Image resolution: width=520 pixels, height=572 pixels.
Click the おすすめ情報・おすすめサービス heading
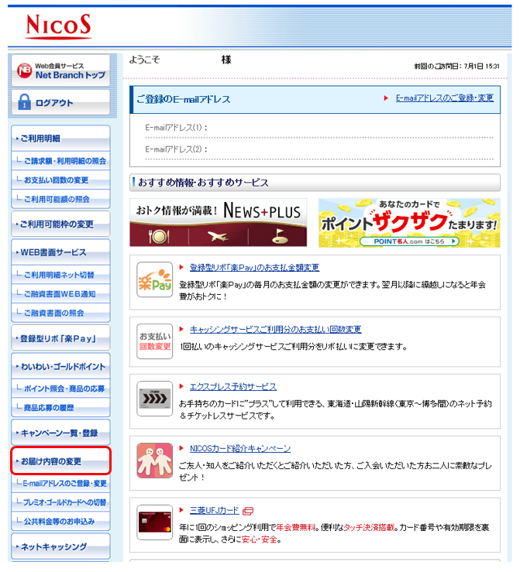[x=203, y=183]
